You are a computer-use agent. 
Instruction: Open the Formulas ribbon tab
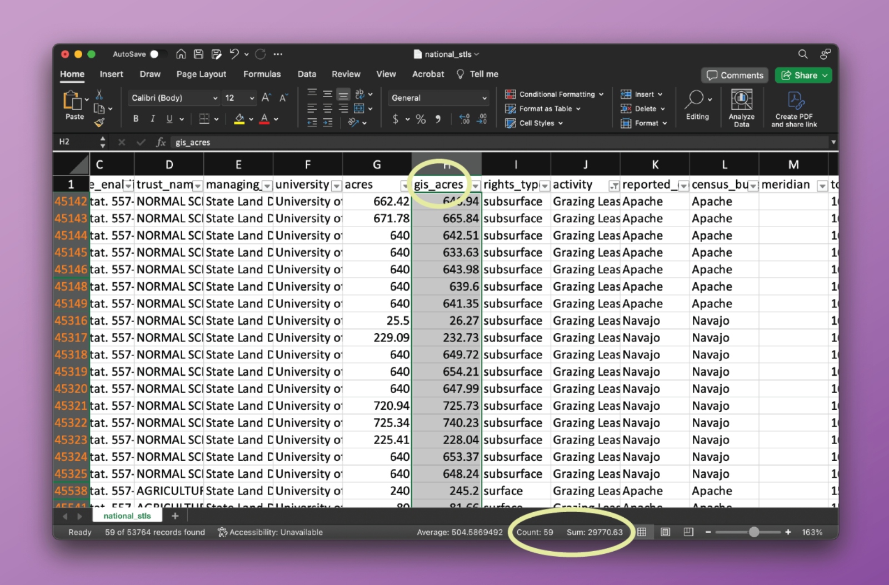(x=262, y=74)
